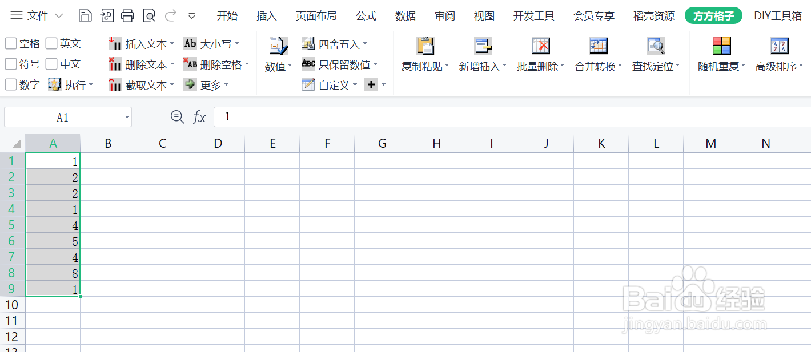Image resolution: width=811 pixels, height=352 pixels.
Task: Tick the 中文 checkbox
Action: coord(52,64)
